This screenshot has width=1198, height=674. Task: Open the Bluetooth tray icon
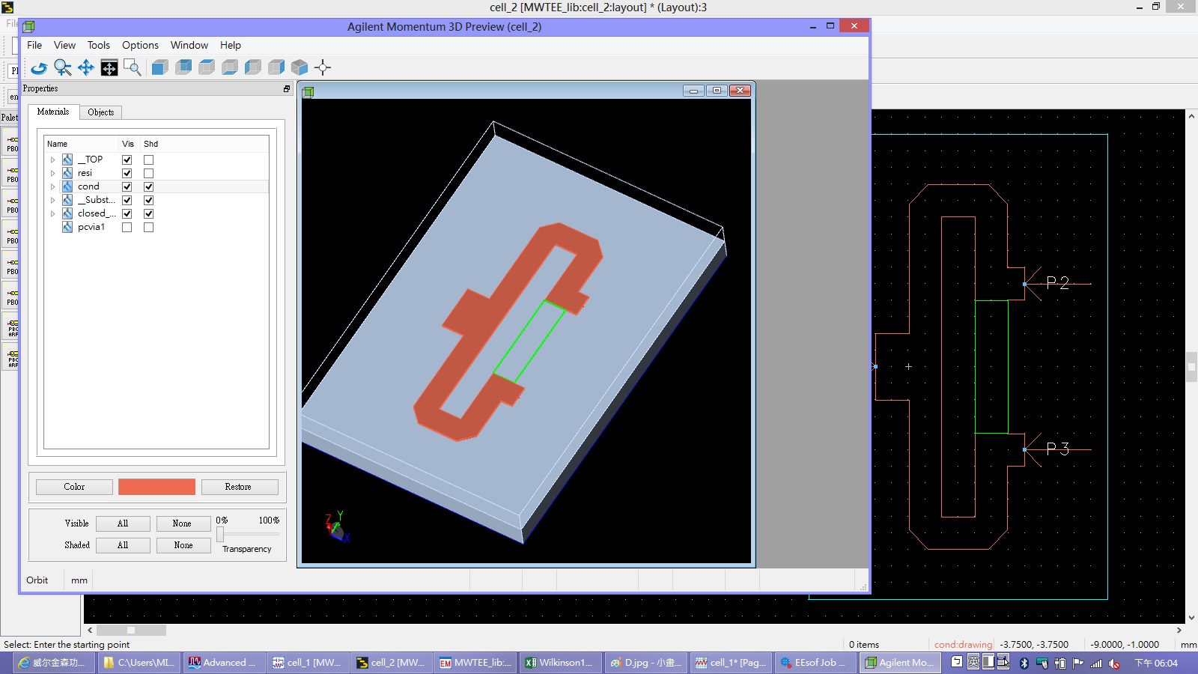pos(1024,663)
